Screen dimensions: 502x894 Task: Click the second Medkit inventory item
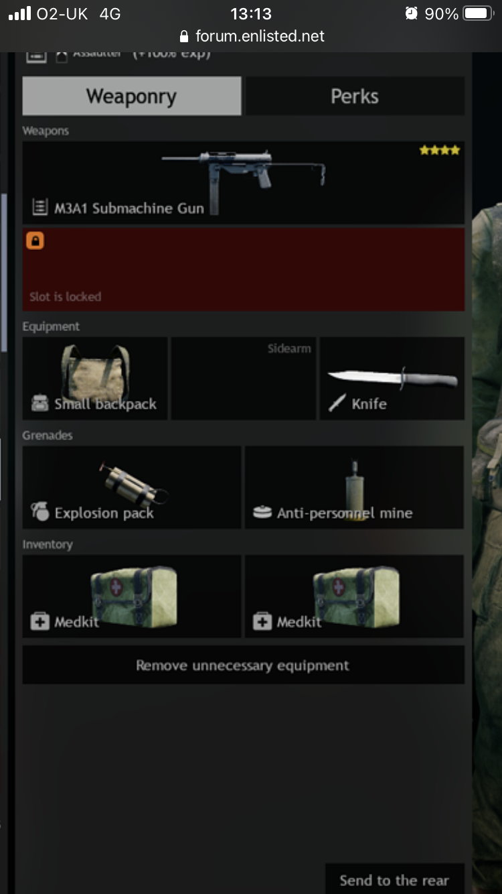354,596
